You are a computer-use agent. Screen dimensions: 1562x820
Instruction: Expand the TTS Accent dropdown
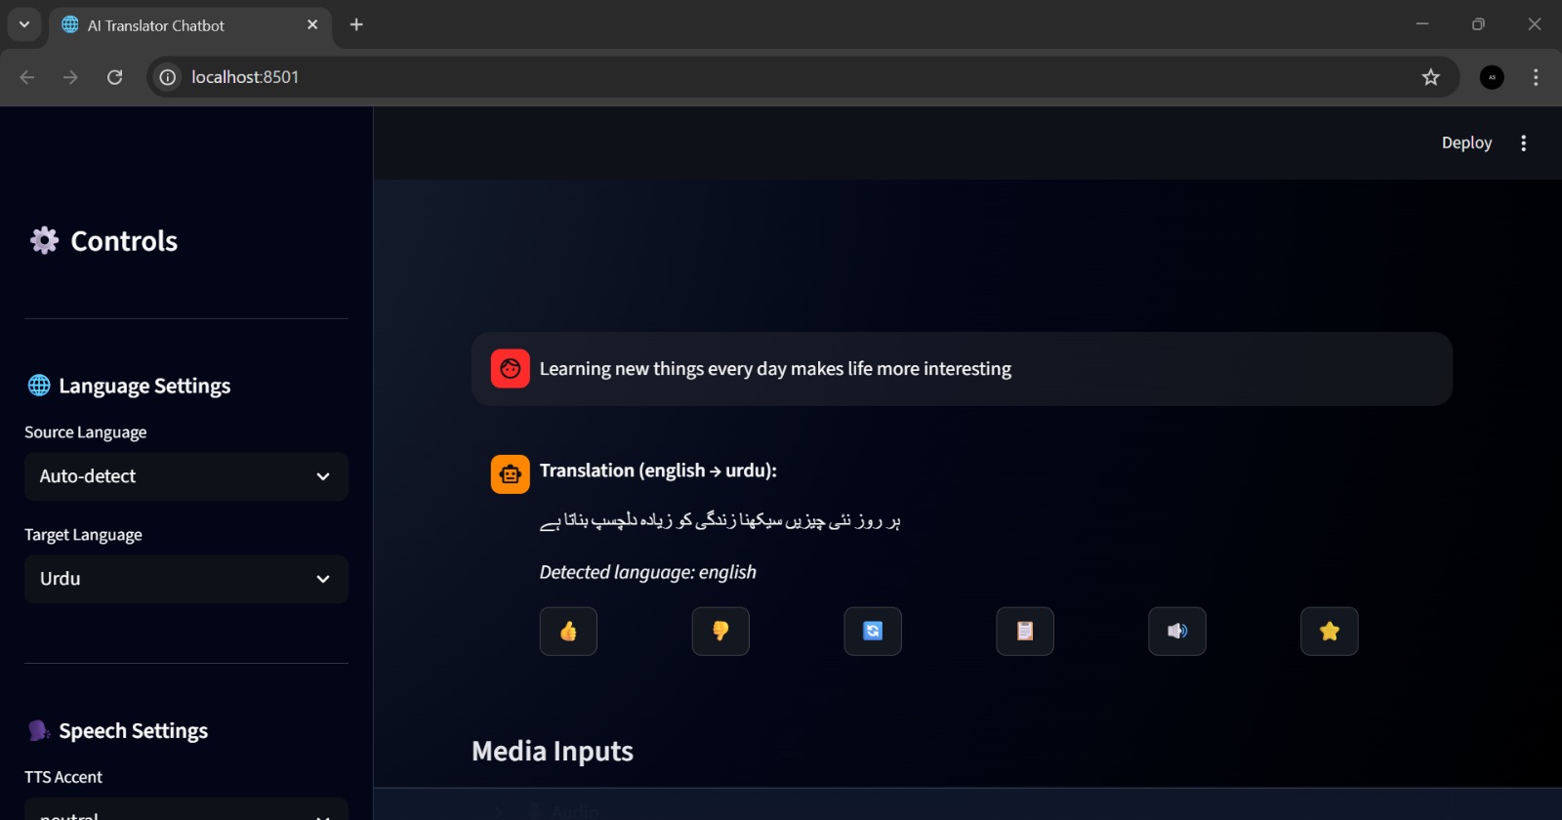point(186,809)
